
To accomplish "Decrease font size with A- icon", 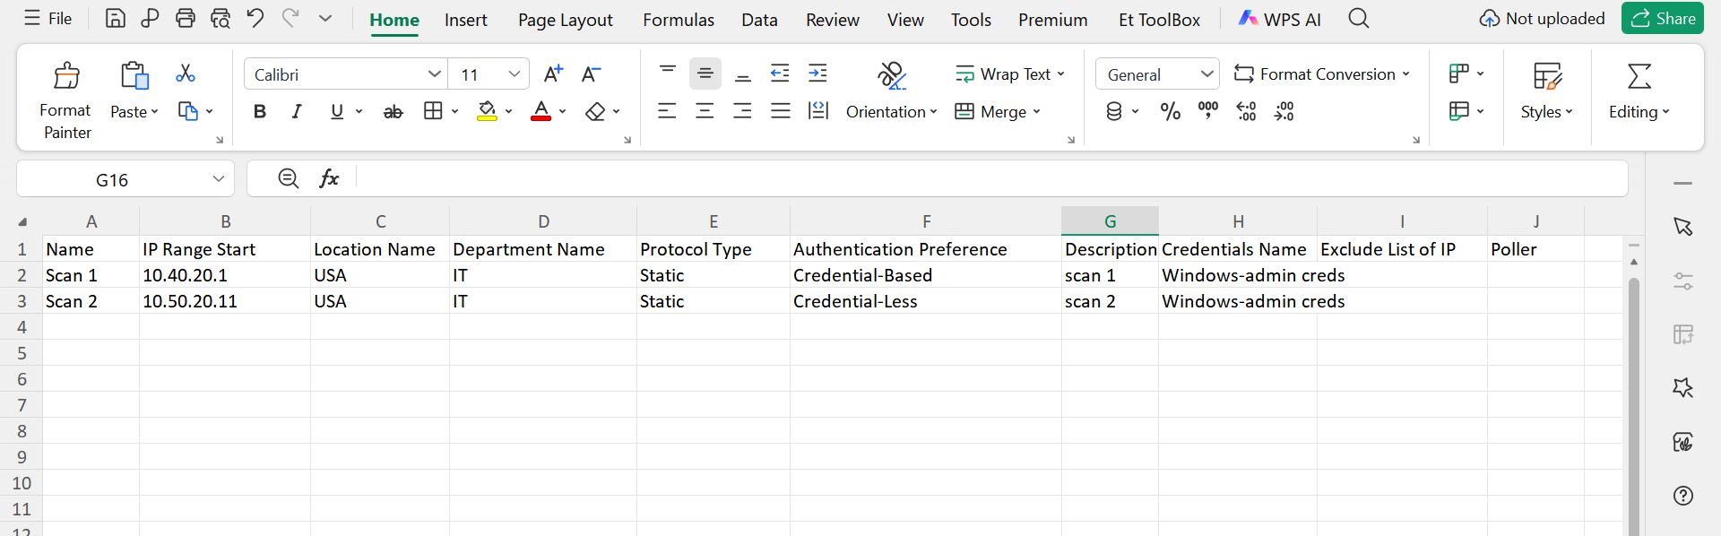I will 591,73.
